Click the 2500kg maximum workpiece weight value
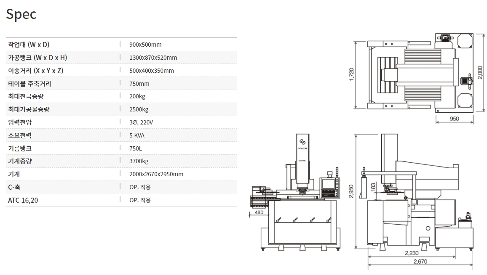Viewport: 487px width, 275px height. [139, 110]
